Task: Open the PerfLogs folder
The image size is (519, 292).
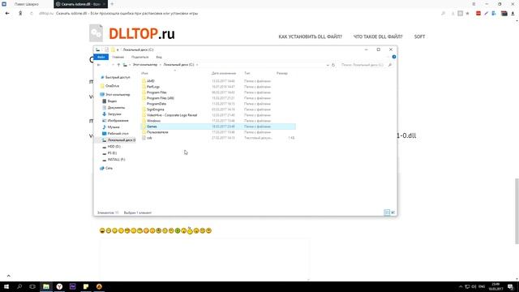Action: tap(153, 87)
